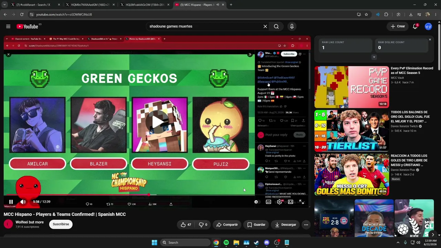Open the Chrome profile avatar
Viewport: 441px width, 248px height.
(428, 14)
